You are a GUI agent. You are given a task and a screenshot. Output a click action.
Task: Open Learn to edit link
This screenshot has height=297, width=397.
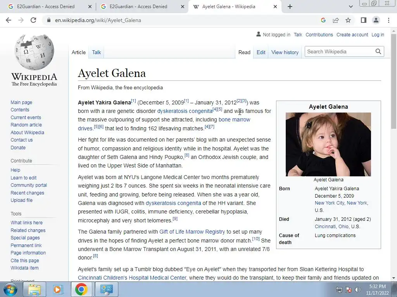point(23,178)
